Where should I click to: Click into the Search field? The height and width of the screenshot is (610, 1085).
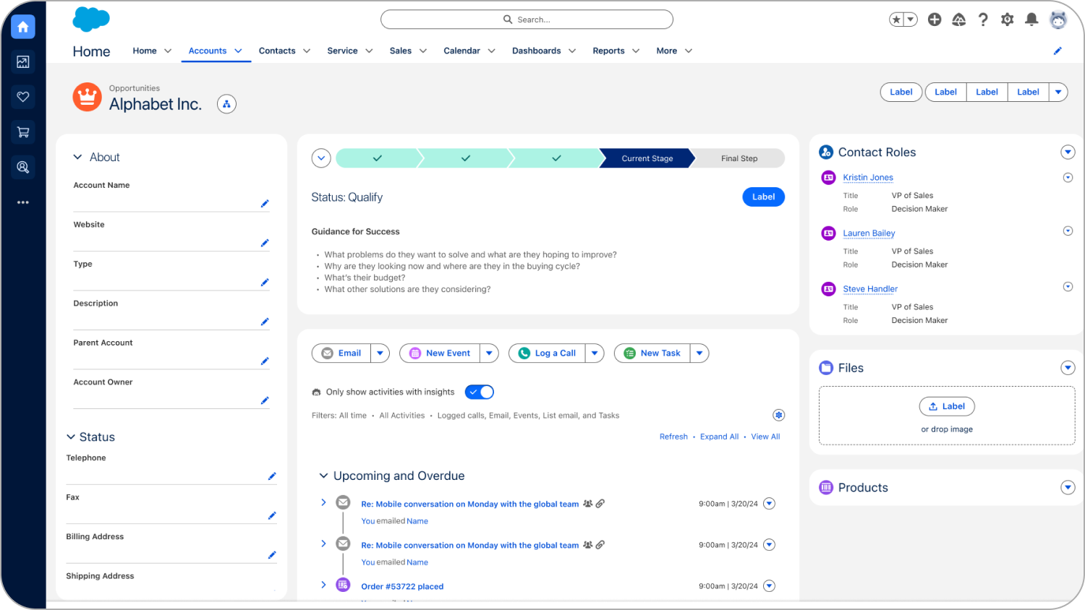(x=527, y=20)
